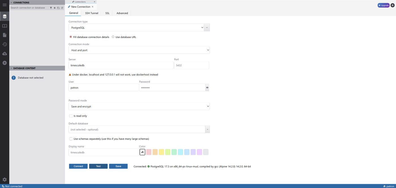Check "Use schemas separately" option
The height and width of the screenshot is (188, 396).
coord(71,139)
